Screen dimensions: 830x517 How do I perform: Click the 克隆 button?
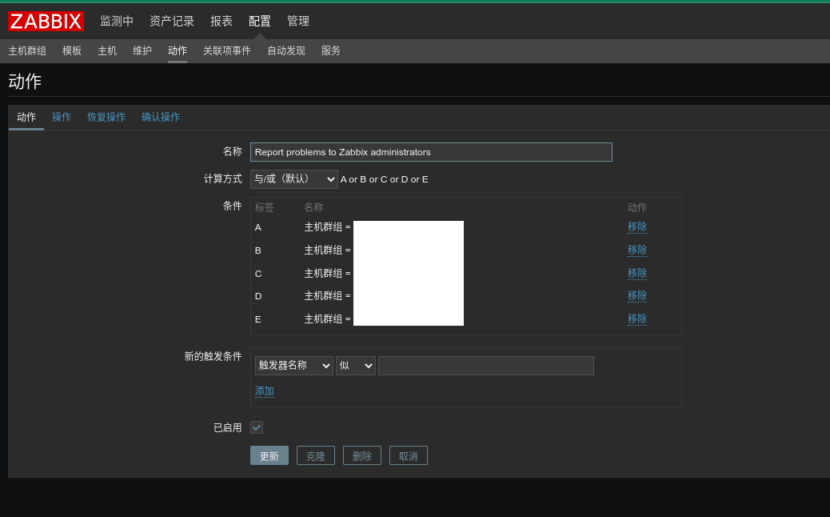tap(316, 455)
